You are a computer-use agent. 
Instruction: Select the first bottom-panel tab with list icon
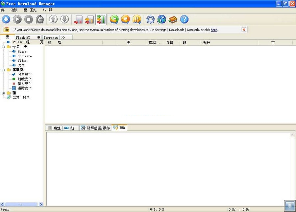(54, 128)
